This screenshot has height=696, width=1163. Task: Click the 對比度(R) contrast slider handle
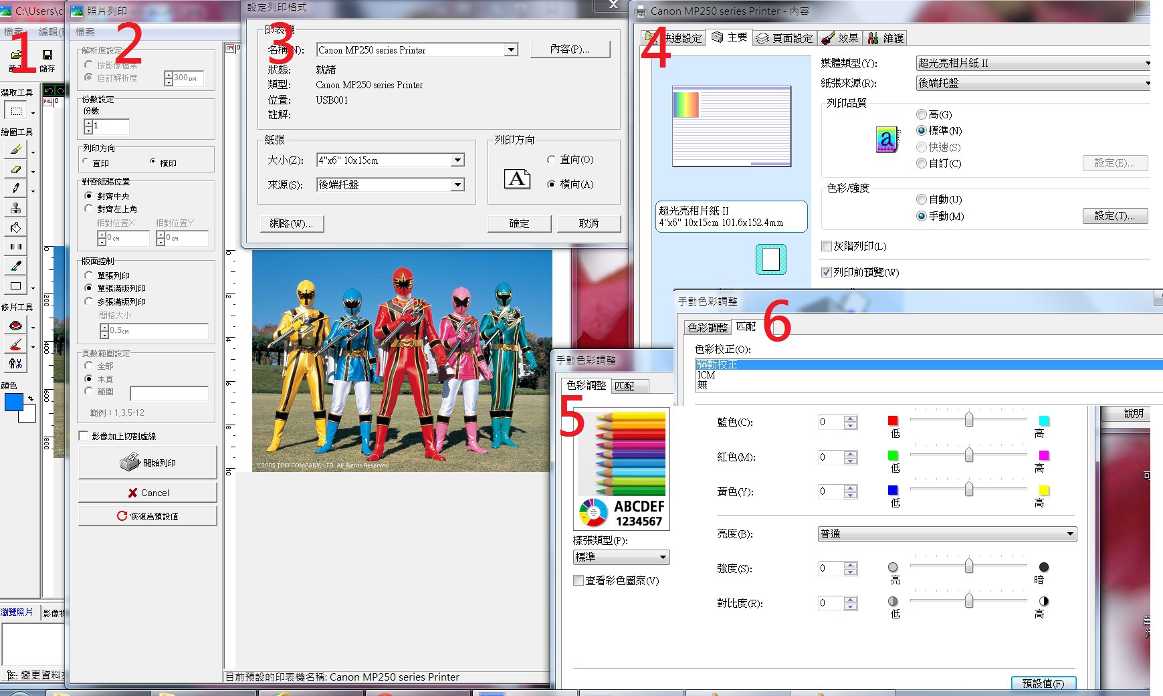(x=968, y=600)
